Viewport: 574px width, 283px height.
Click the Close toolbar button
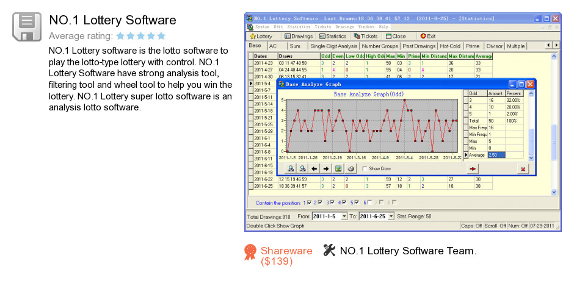coord(396,36)
